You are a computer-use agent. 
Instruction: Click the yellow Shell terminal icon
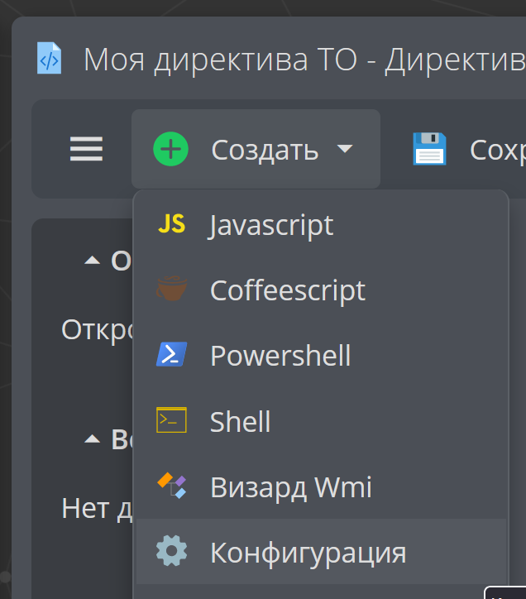[171, 419]
